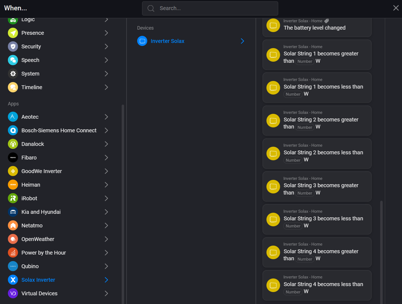Click Number field in String 1 less than card
The height and width of the screenshot is (304, 402).
tap(293, 94)
